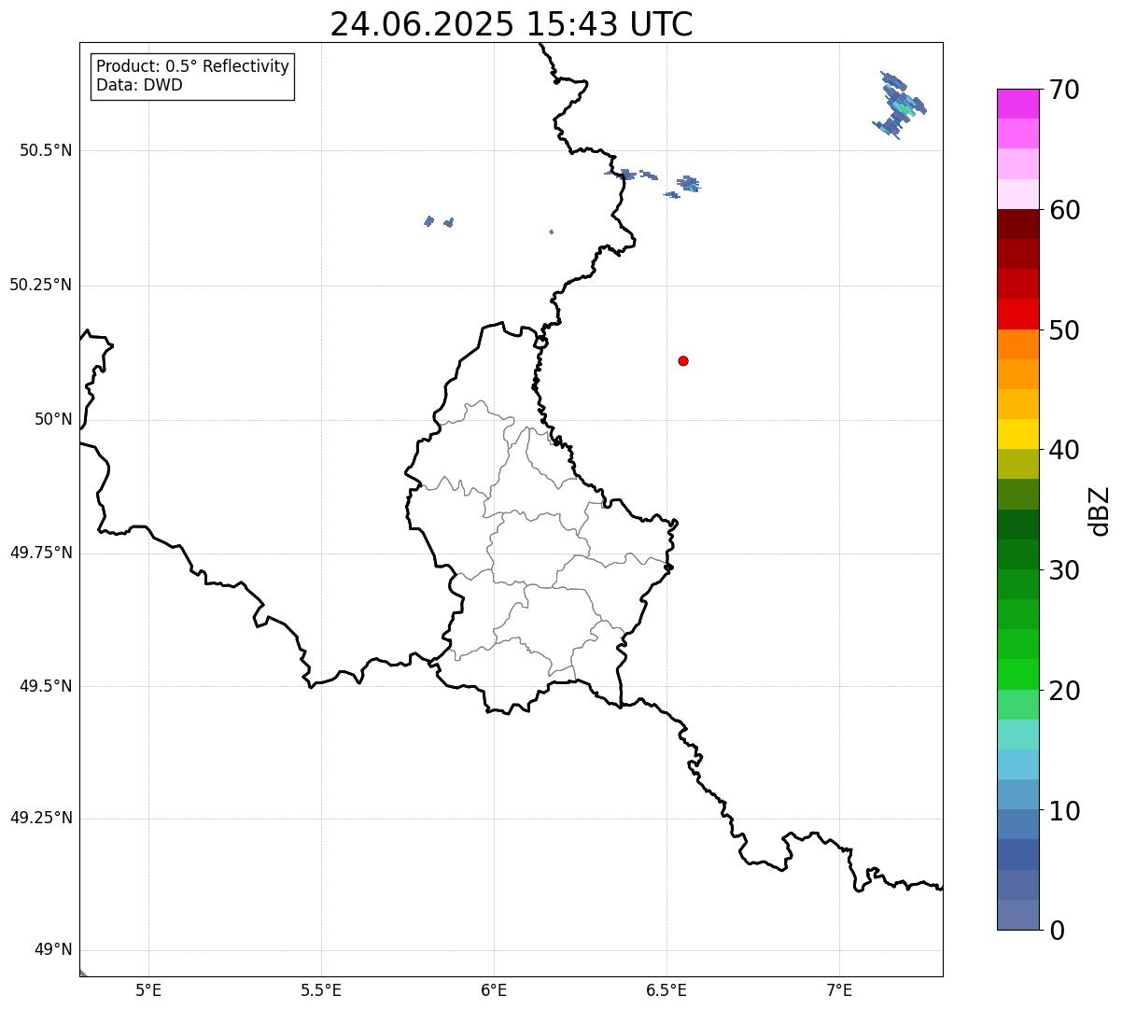Click the 49.25°N latitude label
This screenshot has height=1009, width=1122.
pos(40,818)
